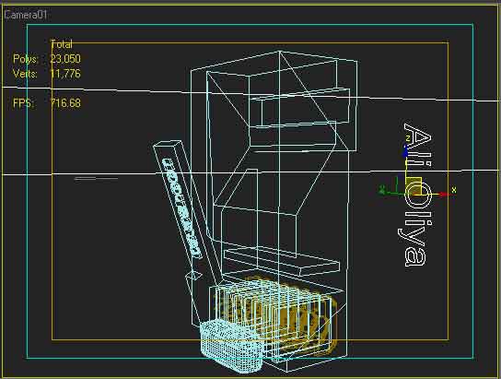Click the Verts count 11,776 statistic
Viewport: 501px width, 379px height.
pyautogui.click(x=65, y=74)
